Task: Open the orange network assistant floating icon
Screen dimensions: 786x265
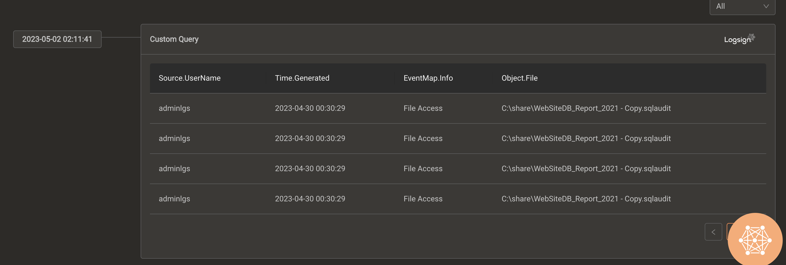Action: (755, 240)
